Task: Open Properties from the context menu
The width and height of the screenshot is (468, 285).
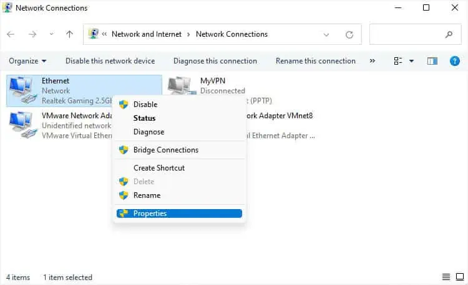Action: [179, 213]
